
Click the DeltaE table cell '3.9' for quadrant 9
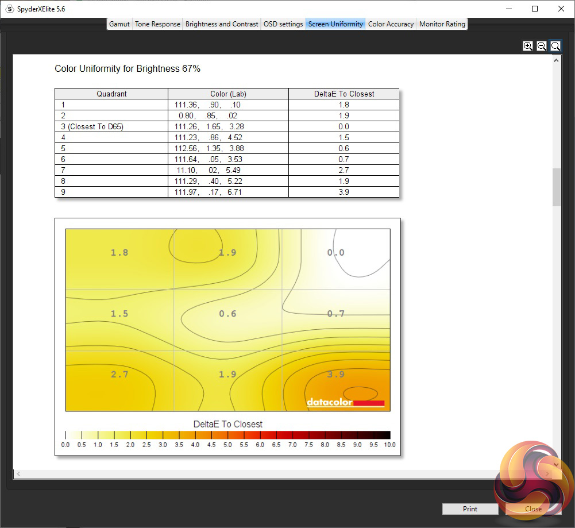pos(344,192)
